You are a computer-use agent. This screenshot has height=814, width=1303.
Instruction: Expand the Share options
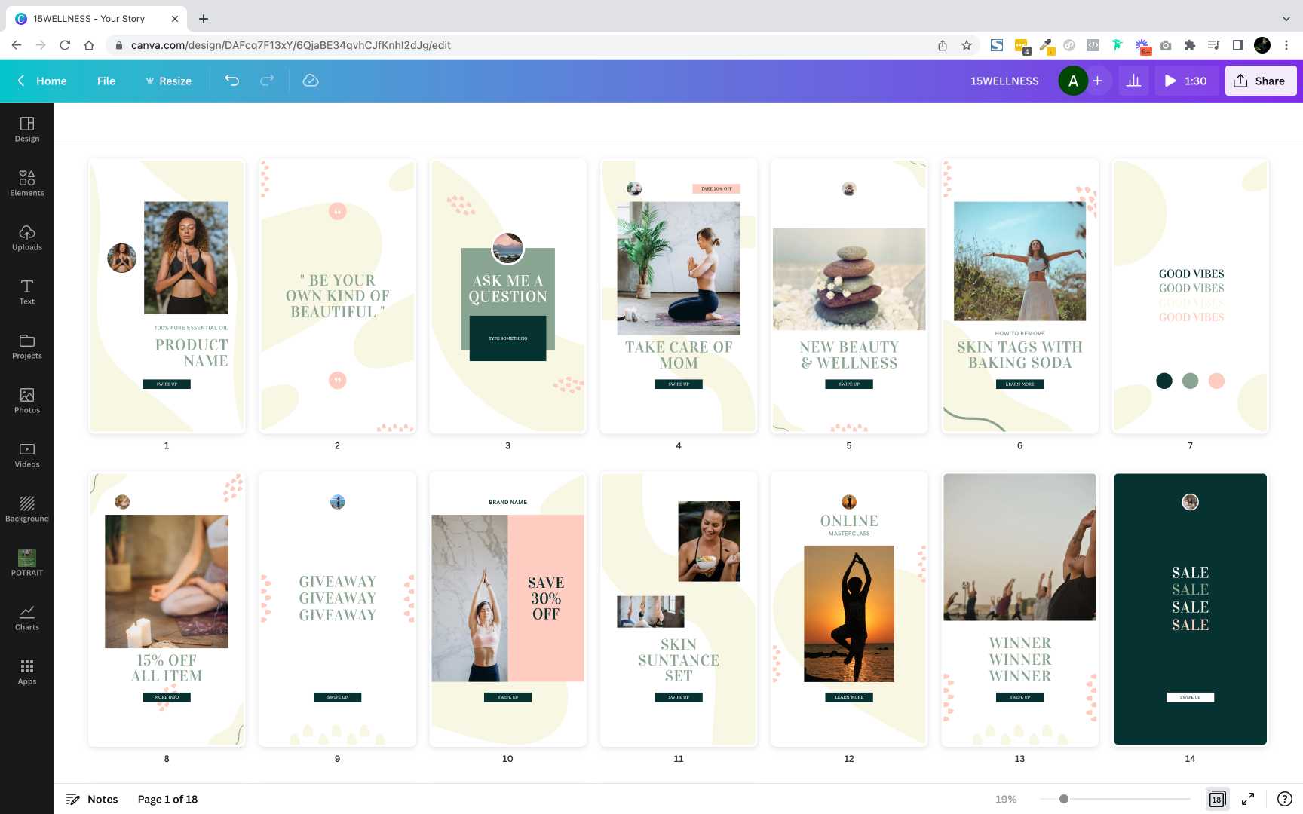tap(1260, 81)
